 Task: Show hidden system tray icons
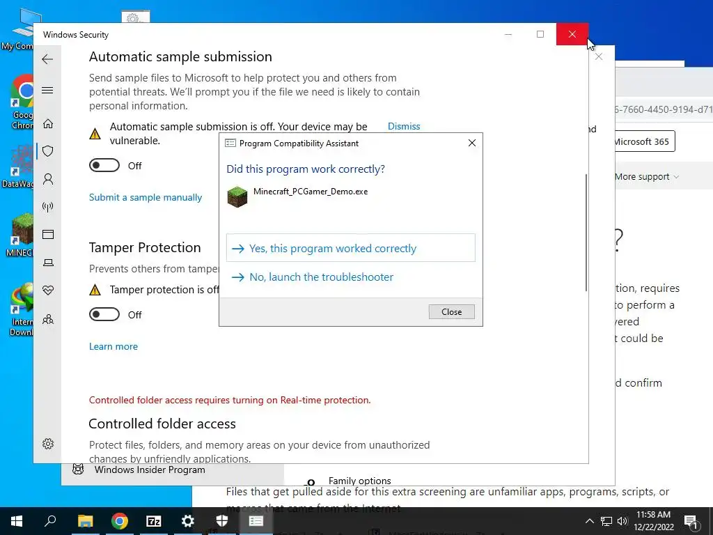589,521
